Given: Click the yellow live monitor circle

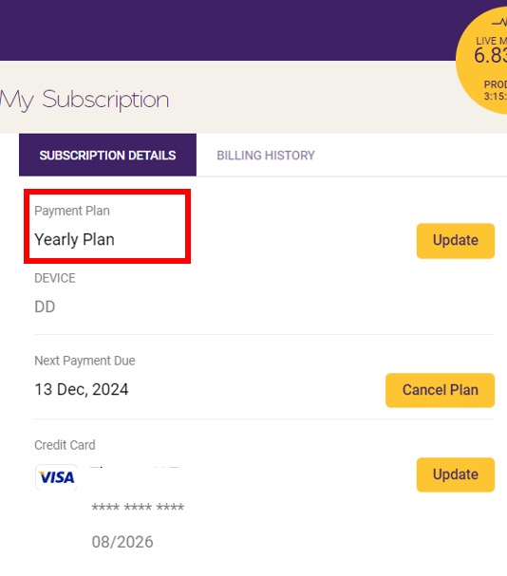Looking at the screenshot, I should 481,61.
